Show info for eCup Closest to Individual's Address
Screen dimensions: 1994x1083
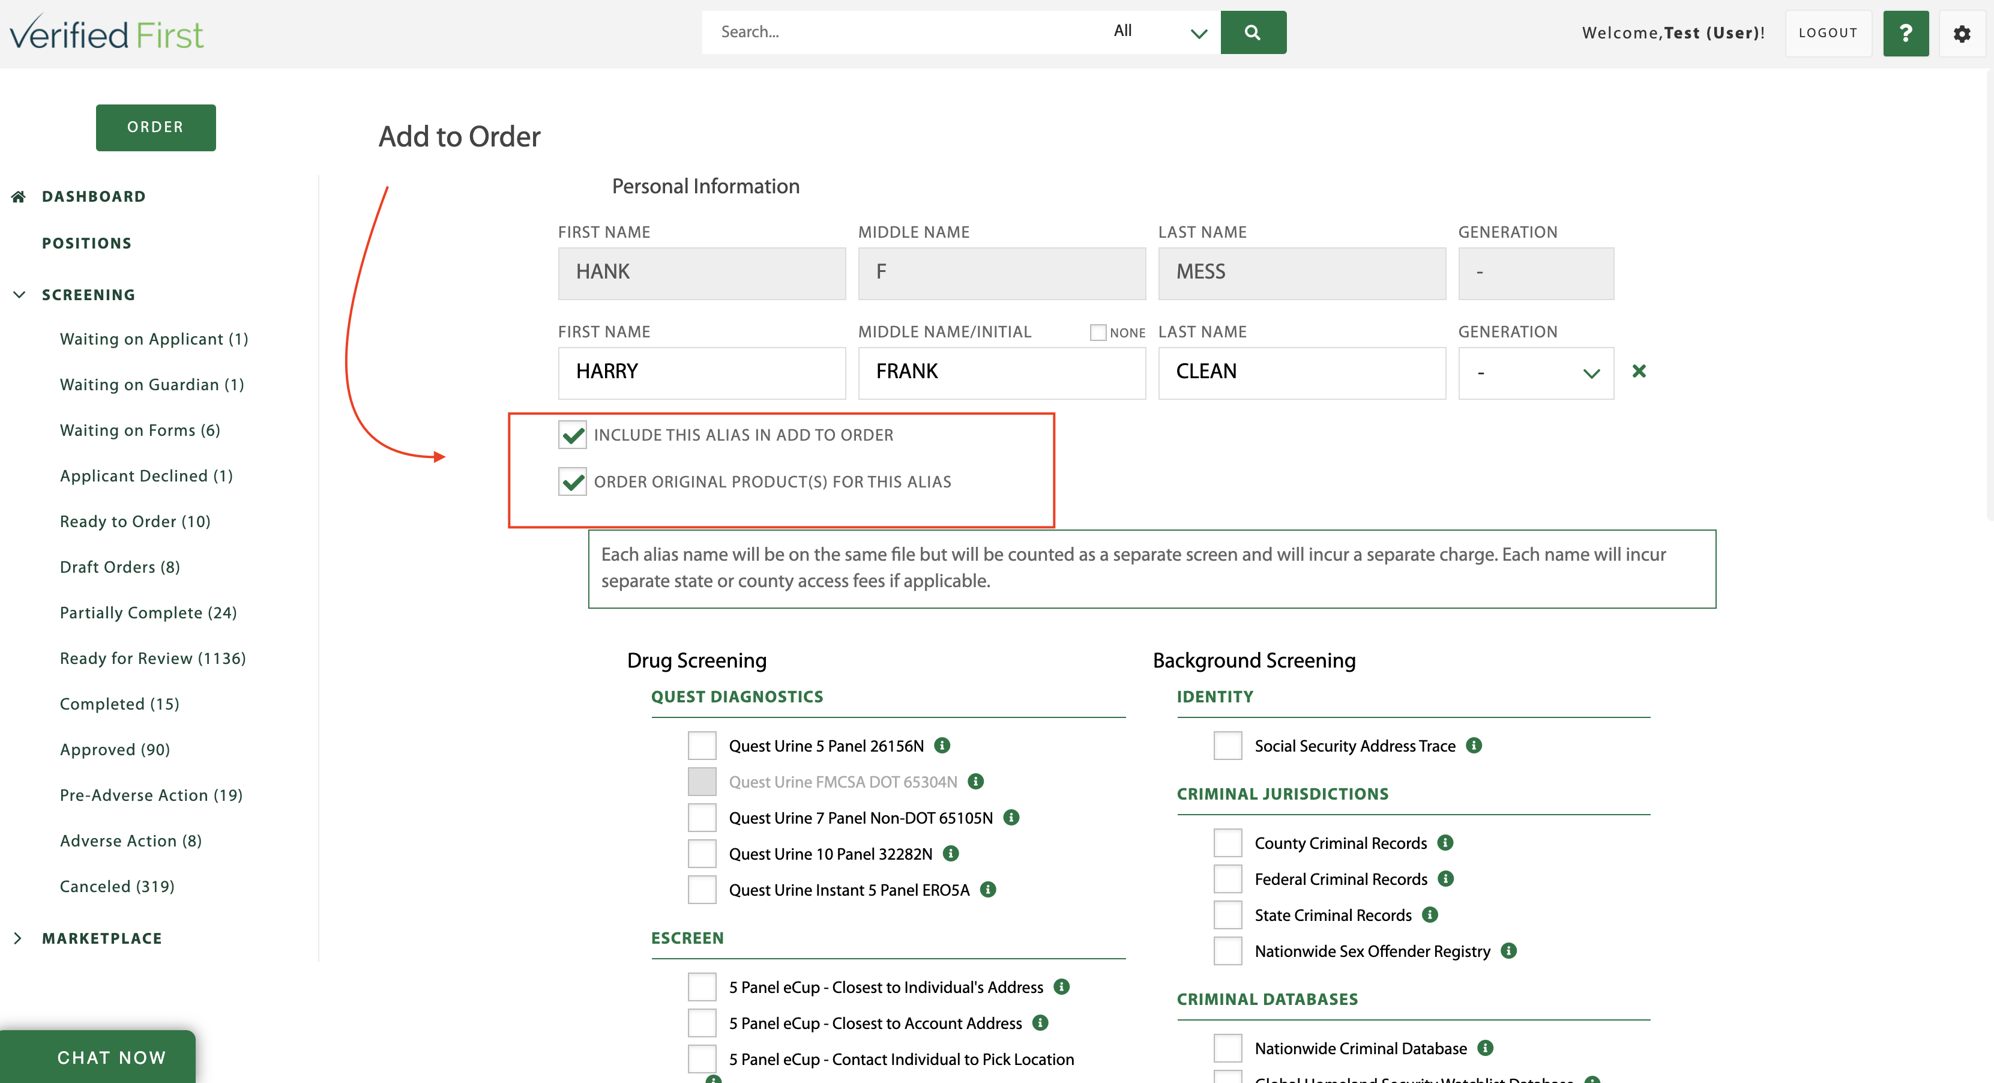pos(1062,987)
